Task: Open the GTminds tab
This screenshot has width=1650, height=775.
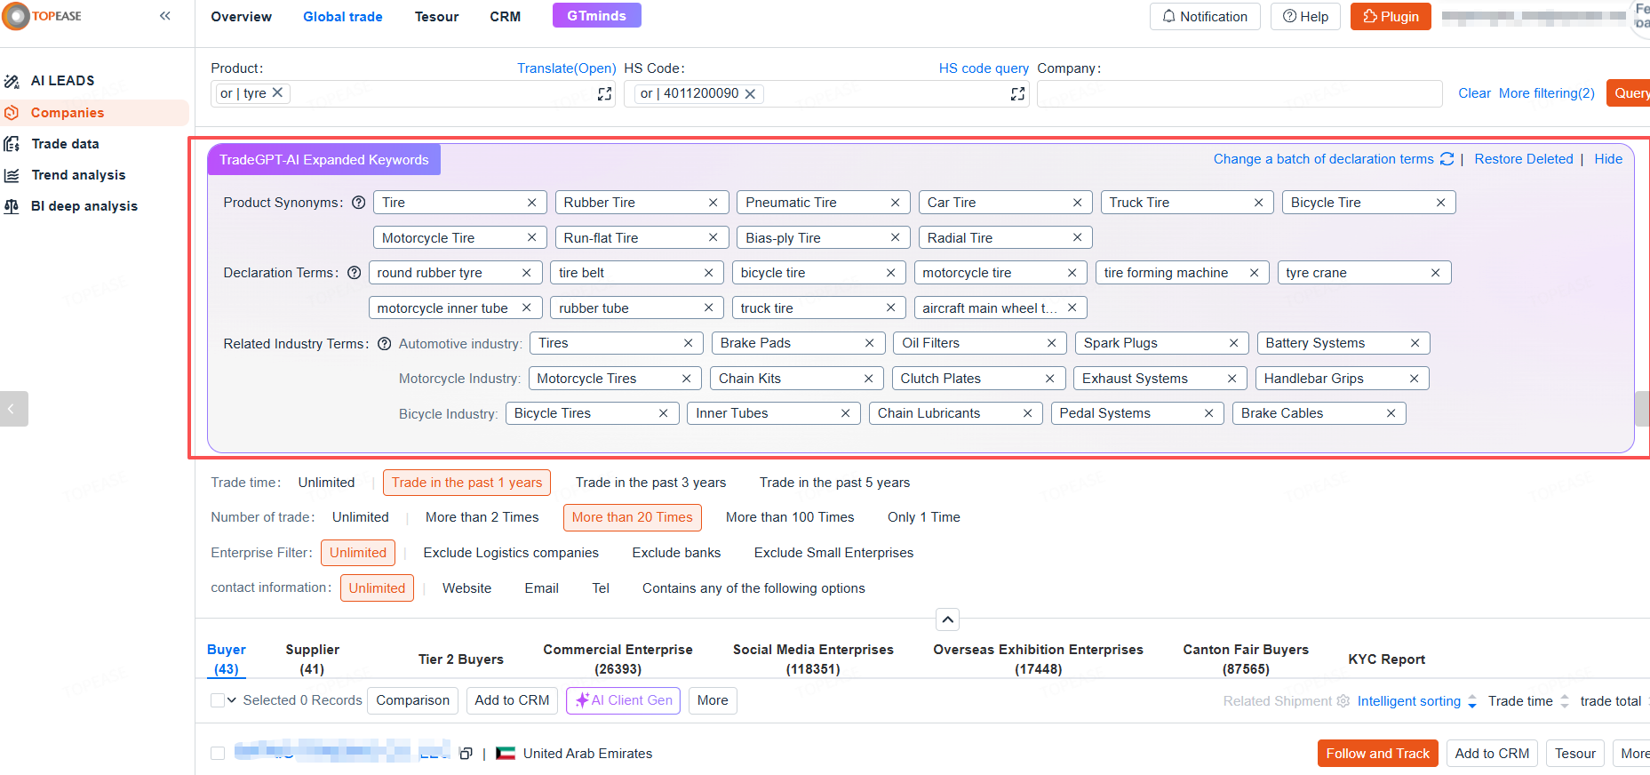Action: coord(596,16)
